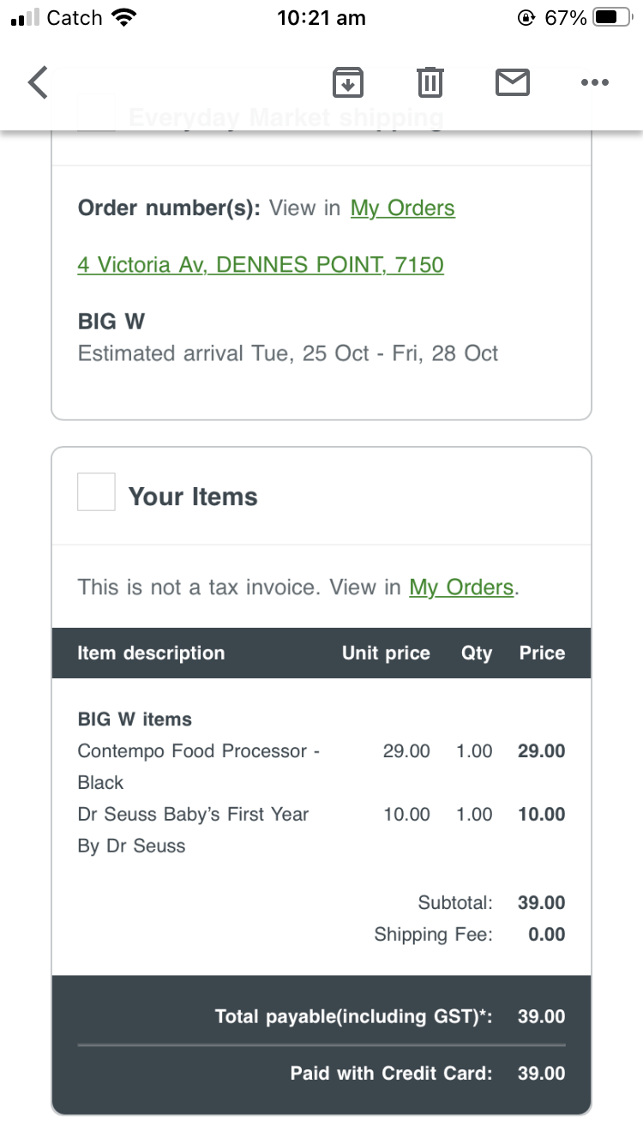Mark as unread with the envelope icon
This screenshot has height=1144, width=643.
tap(512, 82)
